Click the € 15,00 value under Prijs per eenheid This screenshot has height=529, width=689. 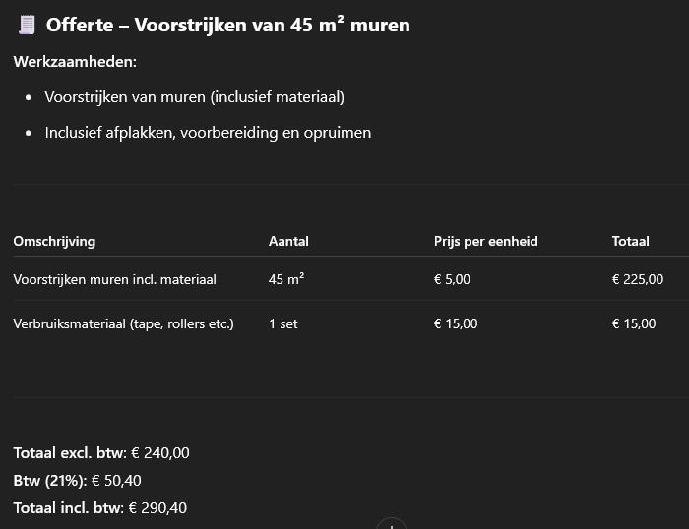click(x=456, y=323)
